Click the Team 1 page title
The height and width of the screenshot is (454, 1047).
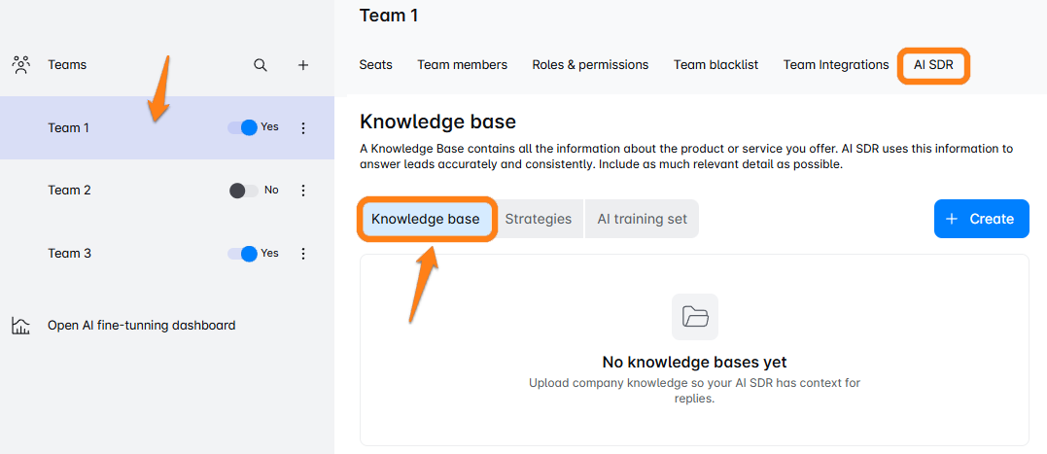coord(389,16)
